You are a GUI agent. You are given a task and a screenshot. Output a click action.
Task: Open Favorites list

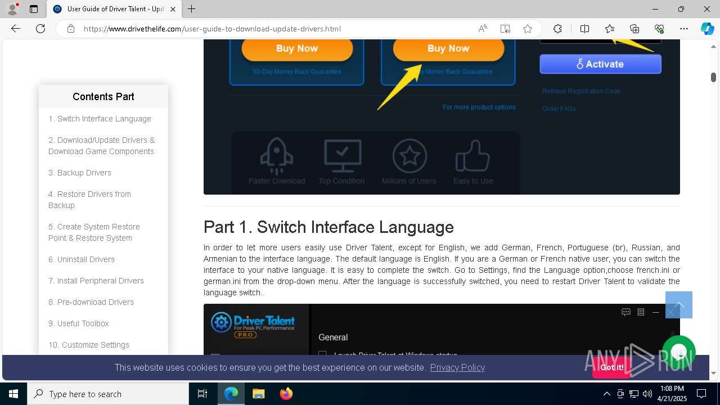tap(610, 29)
